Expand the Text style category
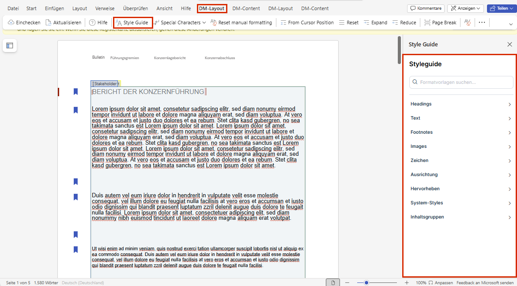Viewport: 517px width, 286px height. (x=461, y=118)
